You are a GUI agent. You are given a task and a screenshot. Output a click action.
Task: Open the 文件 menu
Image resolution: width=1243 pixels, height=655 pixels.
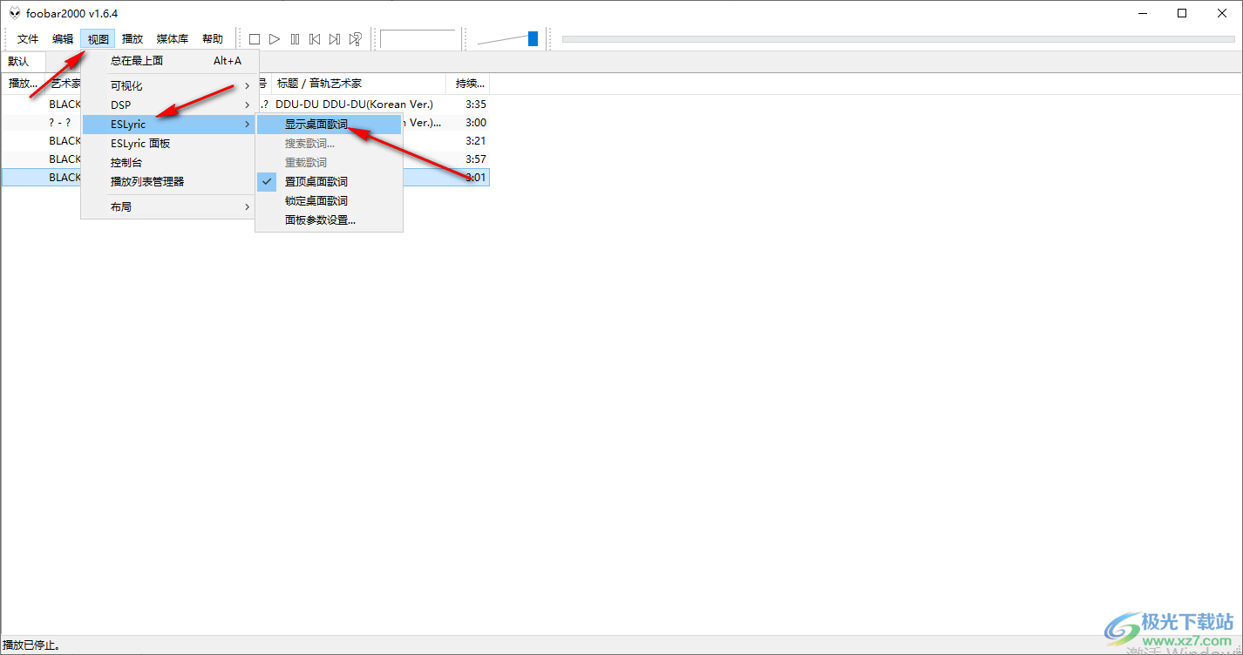[28, 39]
